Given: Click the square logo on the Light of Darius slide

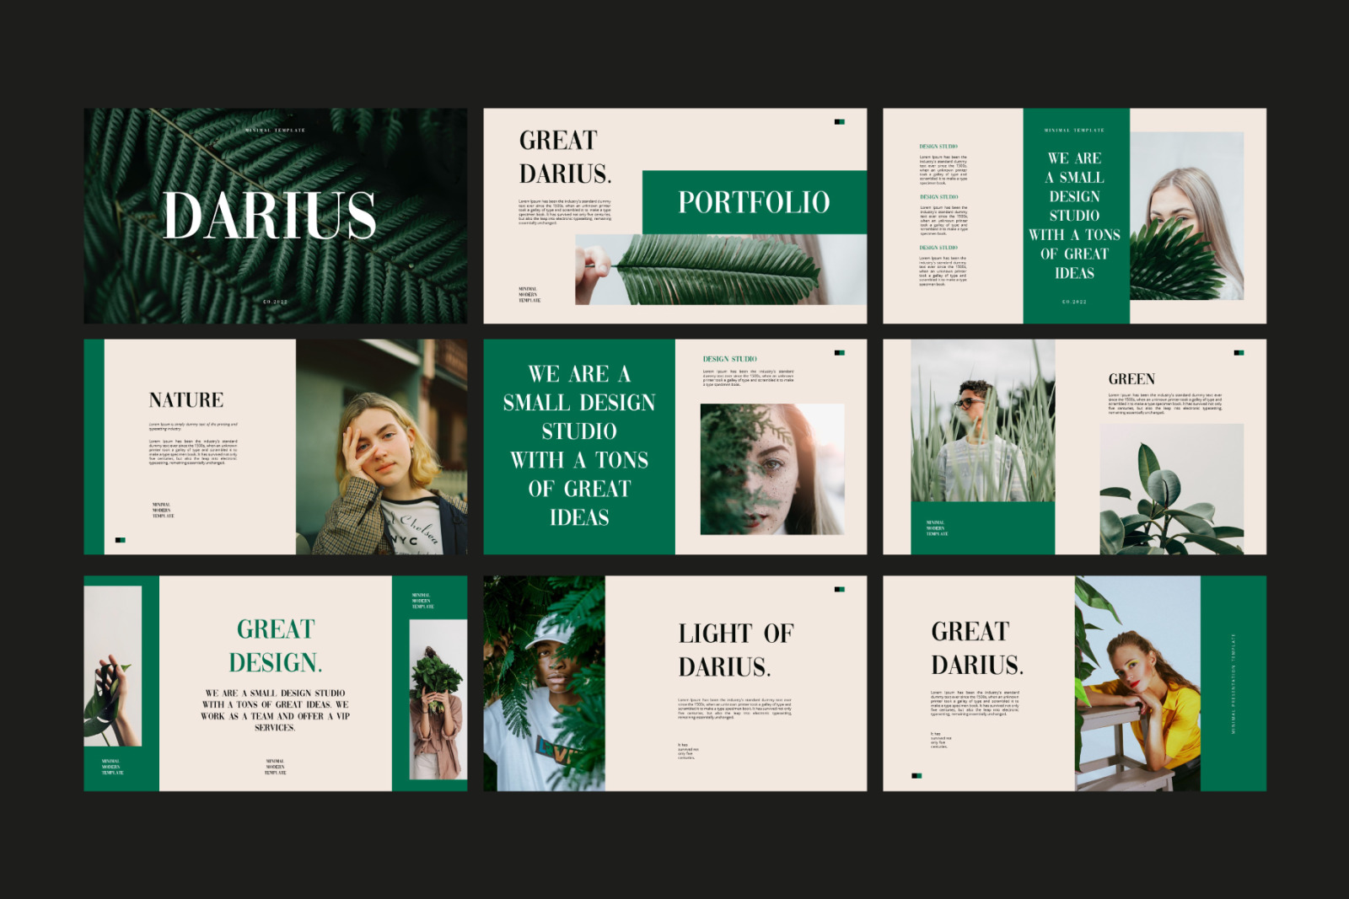Looking at the screenshot, I should (839, 590).
